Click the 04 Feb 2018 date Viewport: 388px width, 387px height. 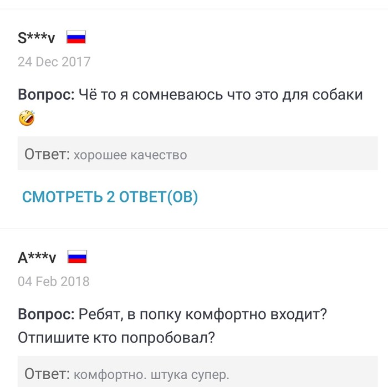point(53,281)
